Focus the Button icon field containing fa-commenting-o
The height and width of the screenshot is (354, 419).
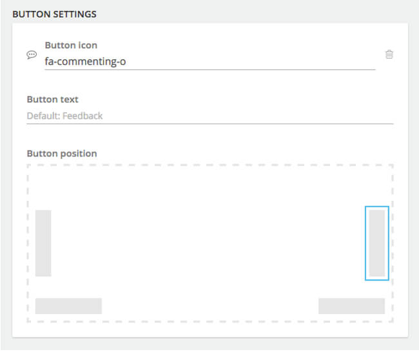[209, 62]
